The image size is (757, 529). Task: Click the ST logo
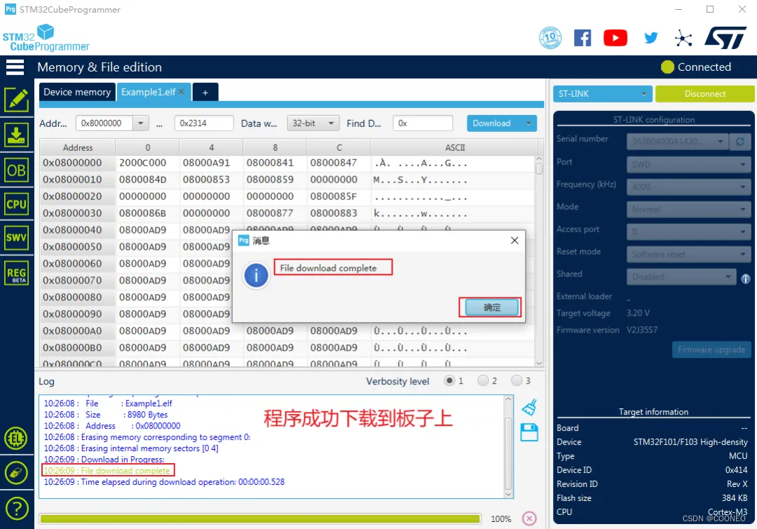click(x=725, y=38)
